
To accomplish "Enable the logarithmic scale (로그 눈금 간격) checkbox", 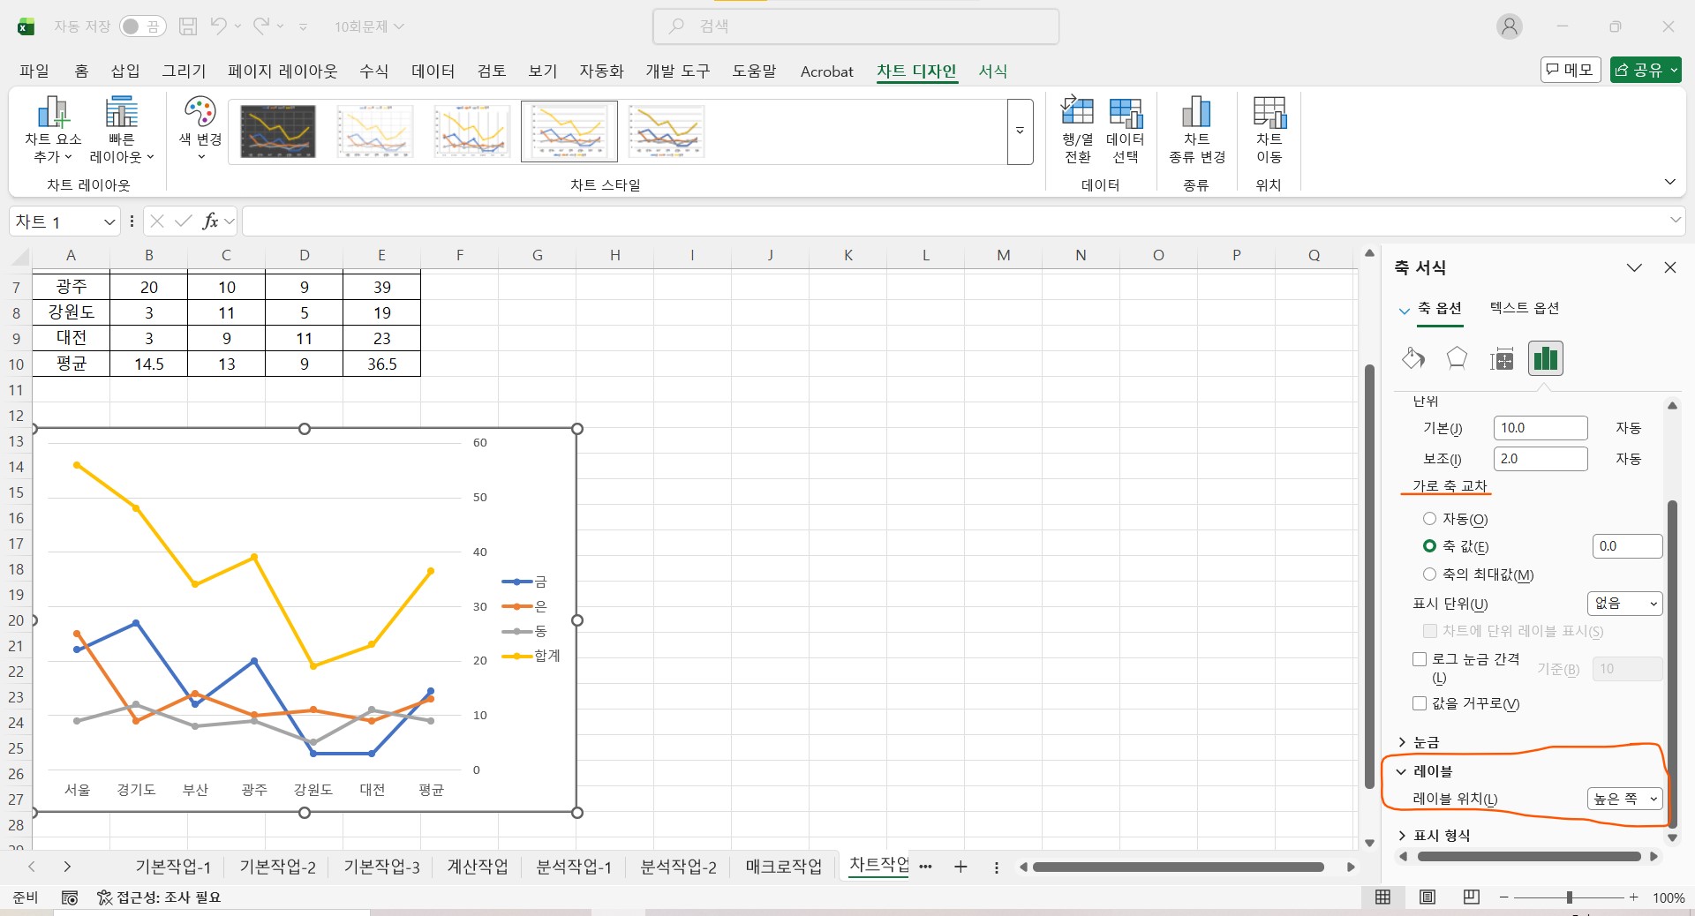I will pyautogui.click(x=1420, y=659).
